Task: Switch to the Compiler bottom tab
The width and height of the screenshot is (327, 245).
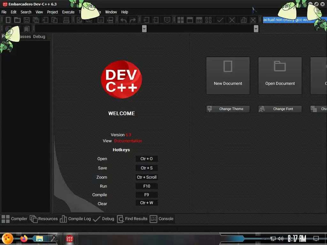Action: [x=14, y=219]
